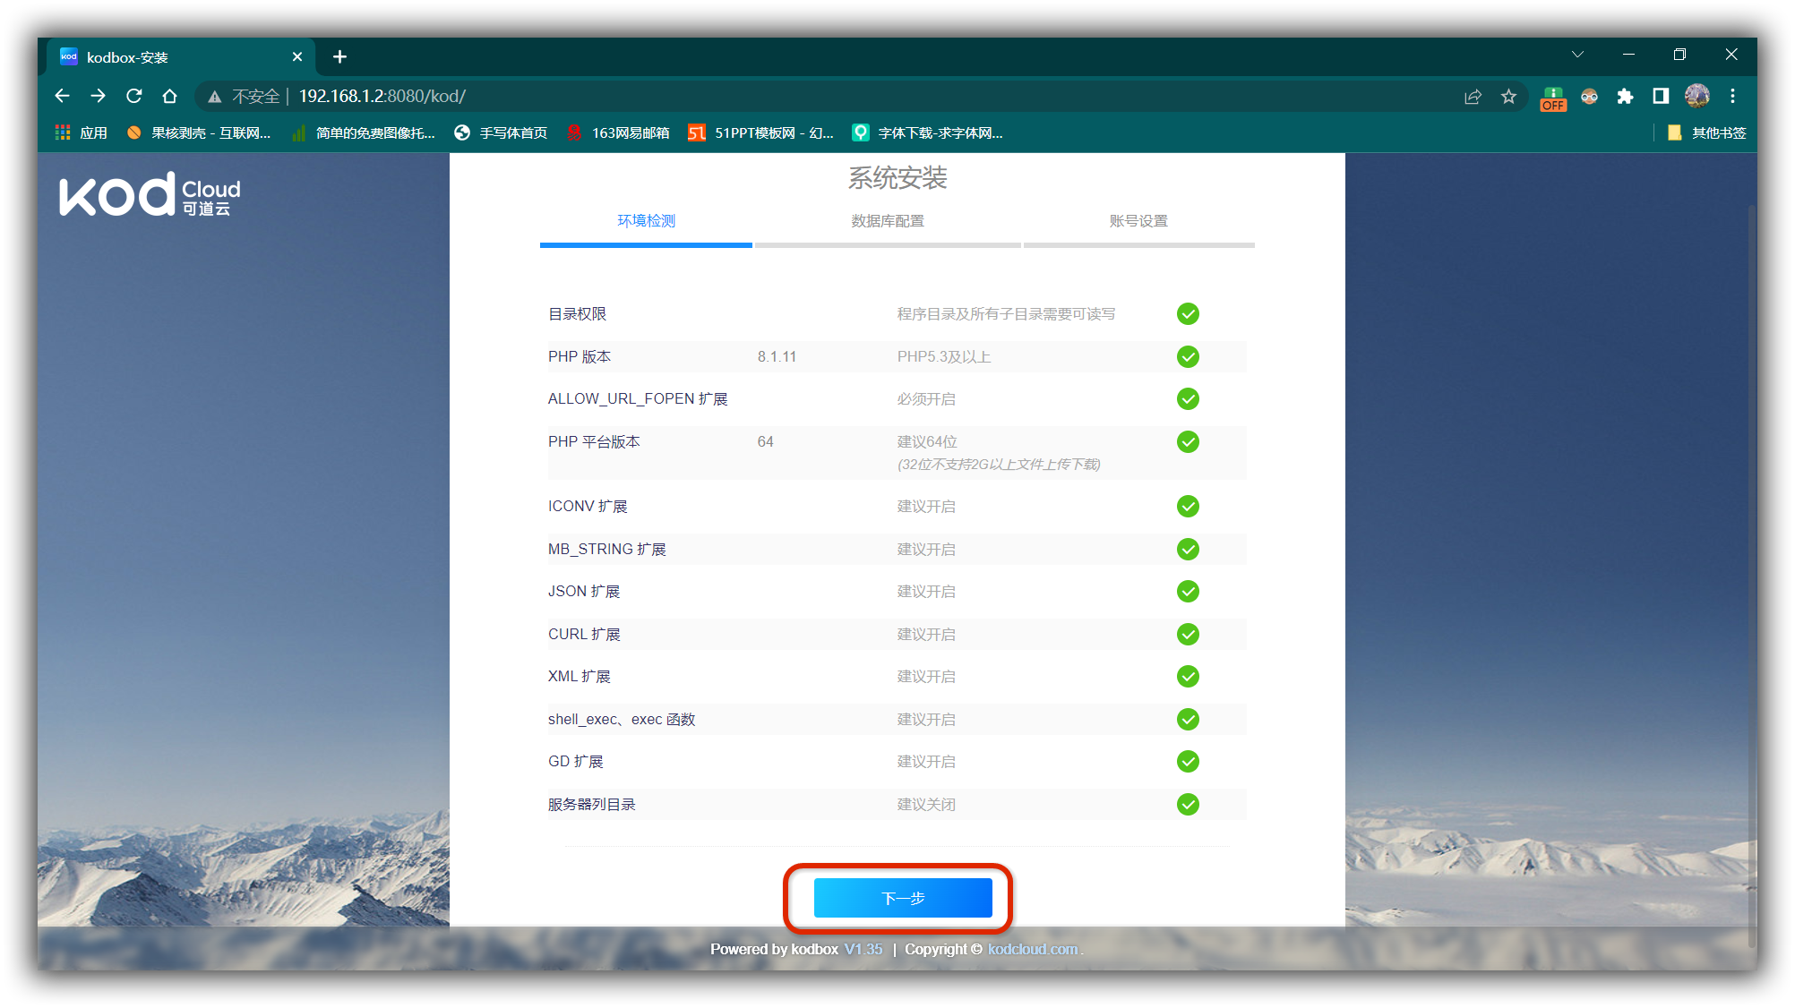The width and height of the screenshot is (1795, 1008).
Task: Select the 环境检测 step tab
Action: pos(646,221)
